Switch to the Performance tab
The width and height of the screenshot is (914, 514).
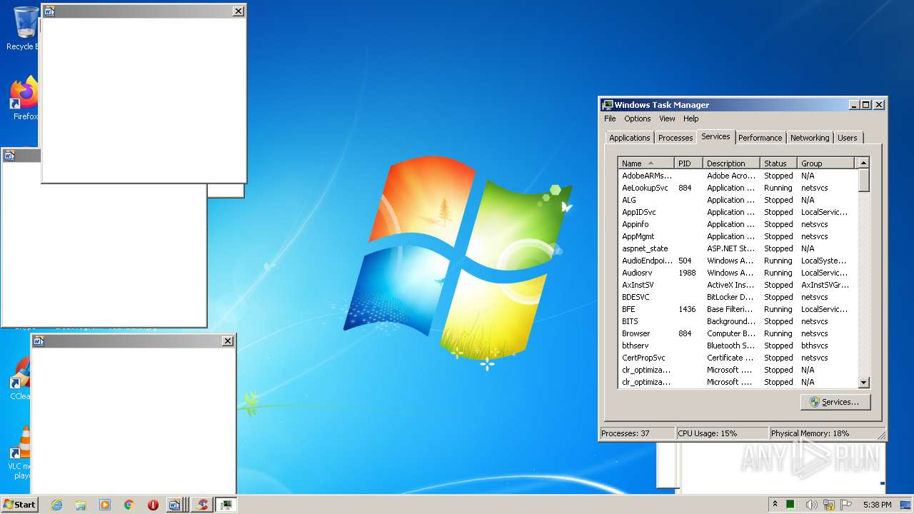click(x=760, y=138)
